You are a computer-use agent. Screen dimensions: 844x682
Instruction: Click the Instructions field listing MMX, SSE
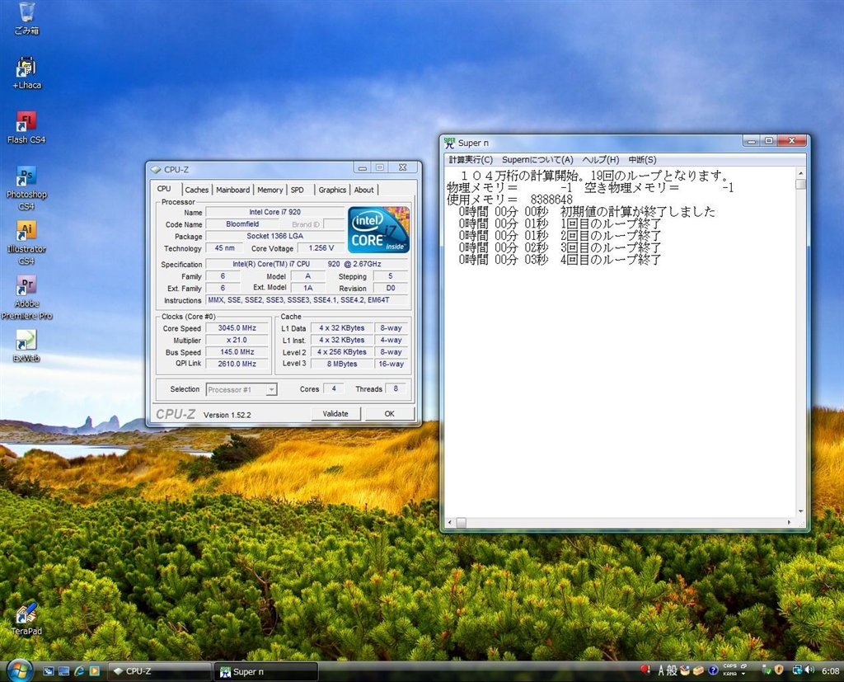click(x=307, y=300)
